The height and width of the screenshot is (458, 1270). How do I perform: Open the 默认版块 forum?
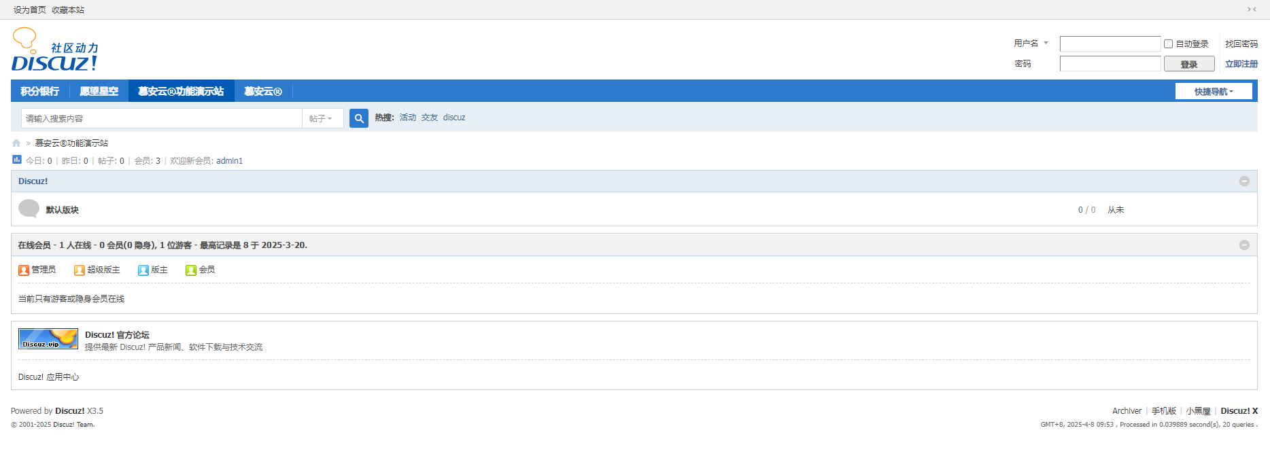click(x=63, y=210)
